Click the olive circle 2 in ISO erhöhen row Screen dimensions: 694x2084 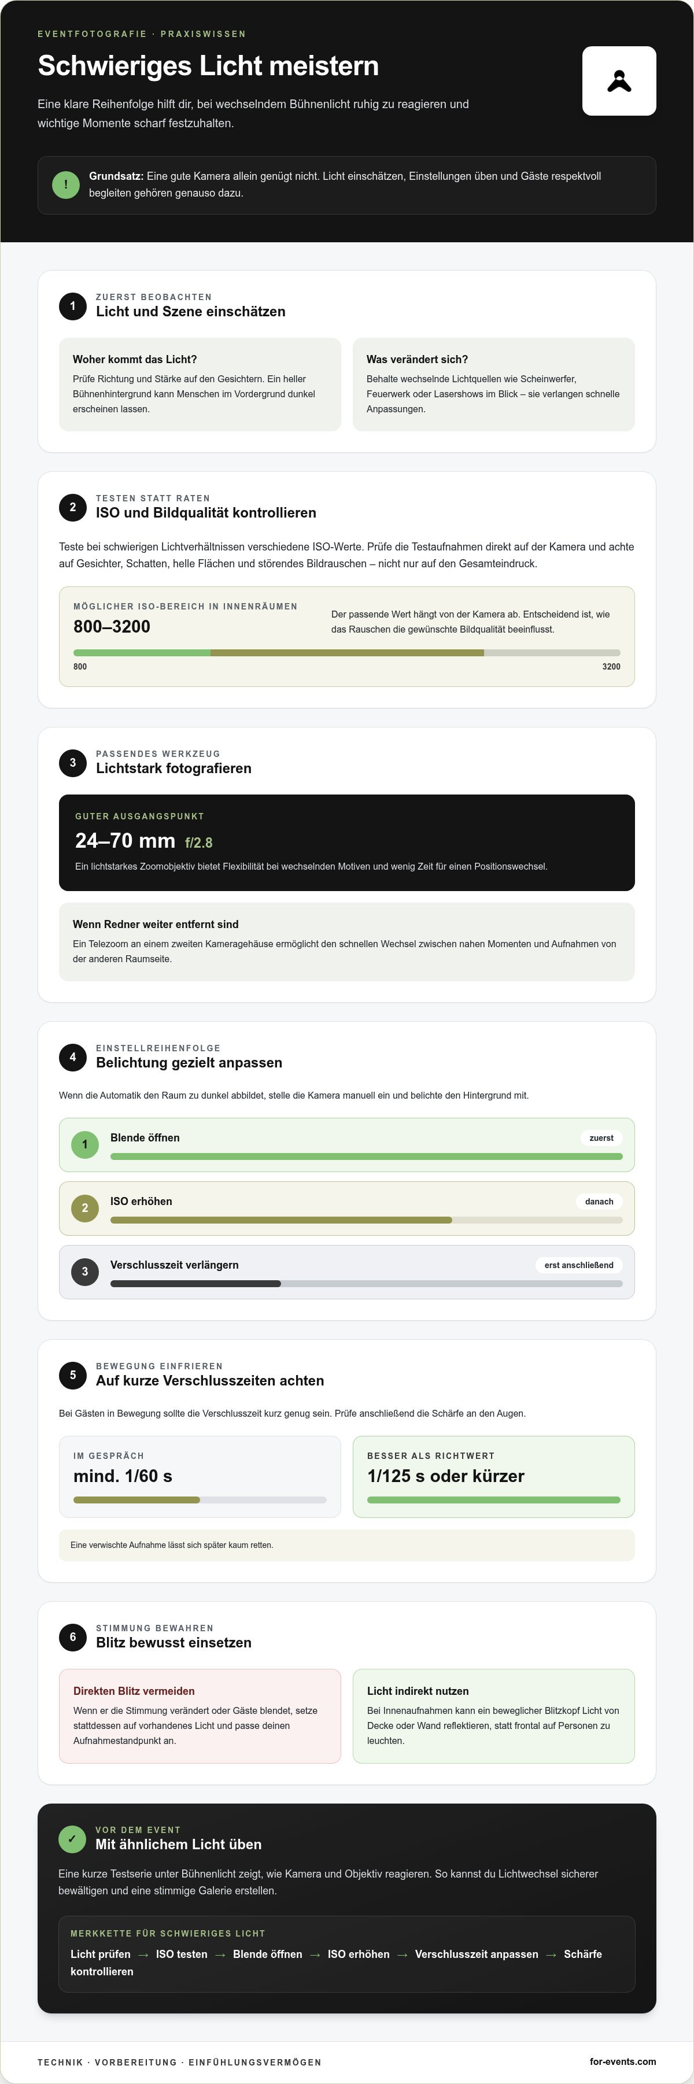click(x=85, y=1208)
